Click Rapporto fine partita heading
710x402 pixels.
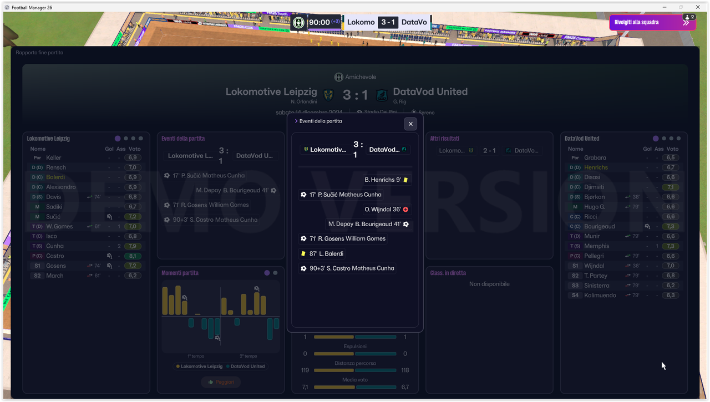(x=39, y=53)
